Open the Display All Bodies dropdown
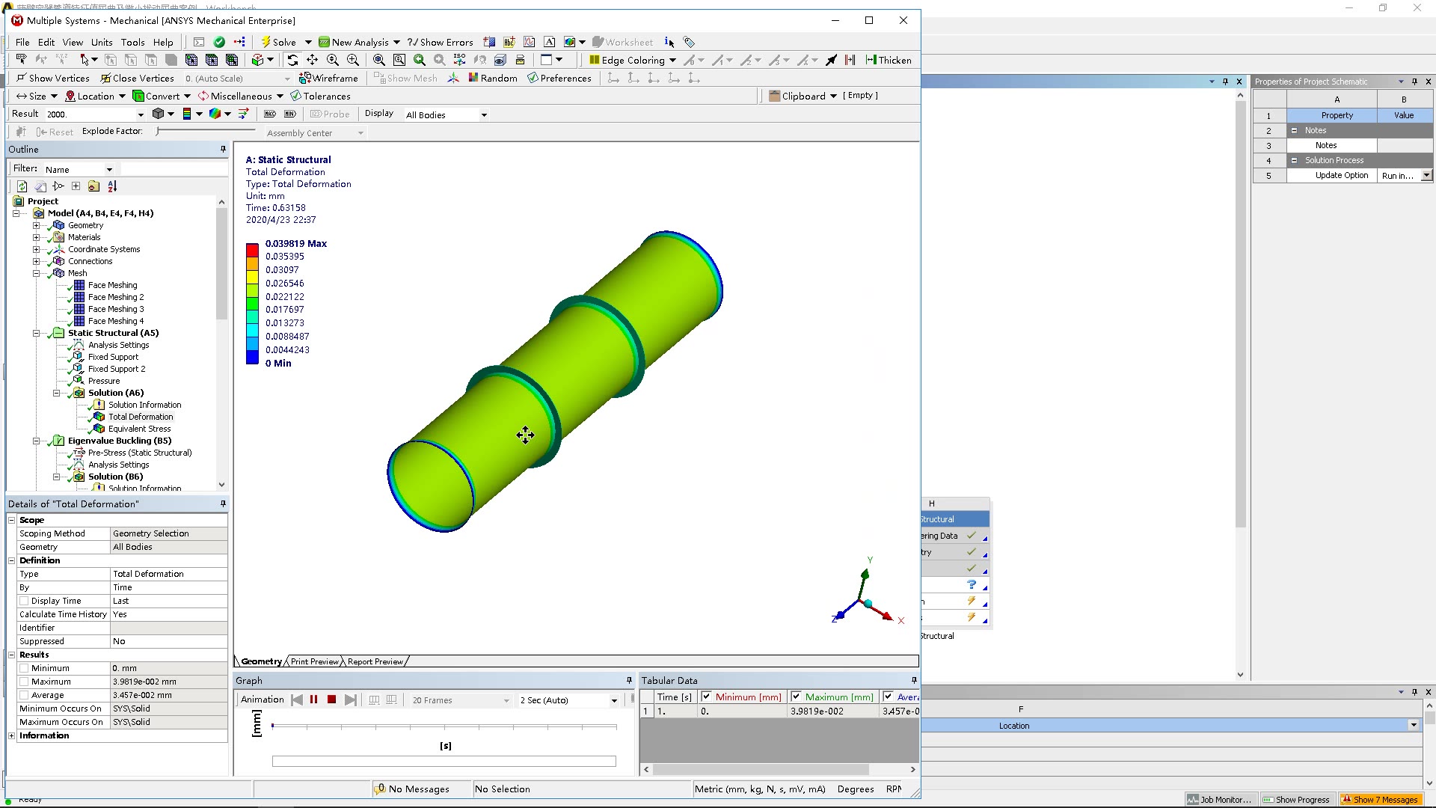 [484, 114]
